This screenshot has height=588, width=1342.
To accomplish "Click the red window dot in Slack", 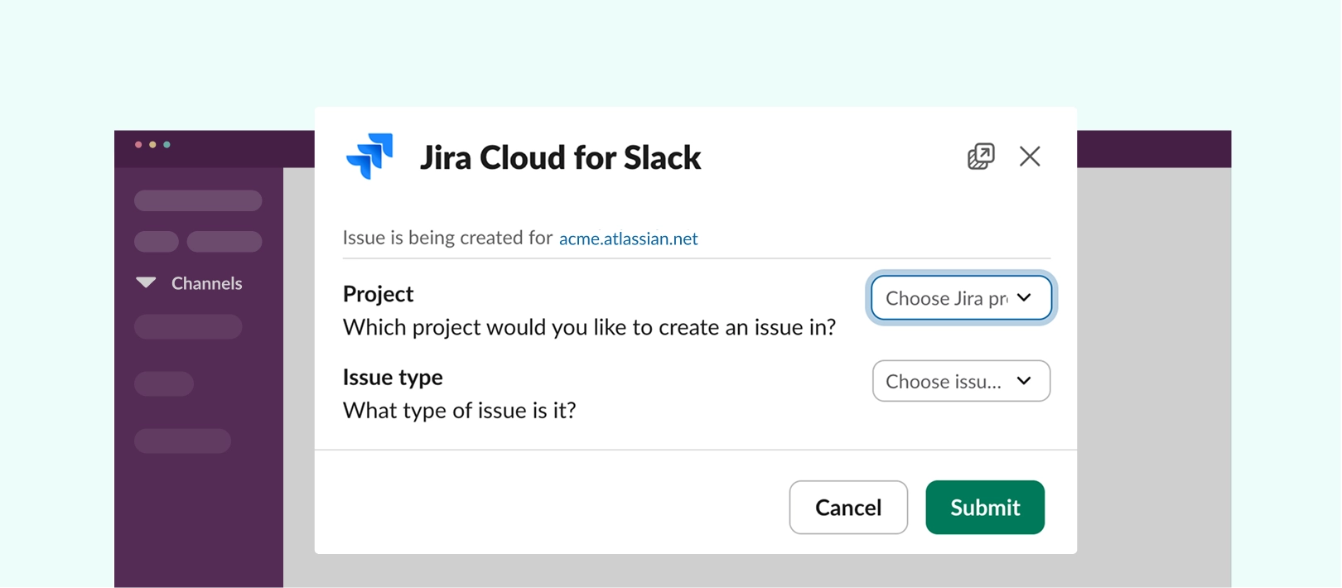I will [138, 145].
